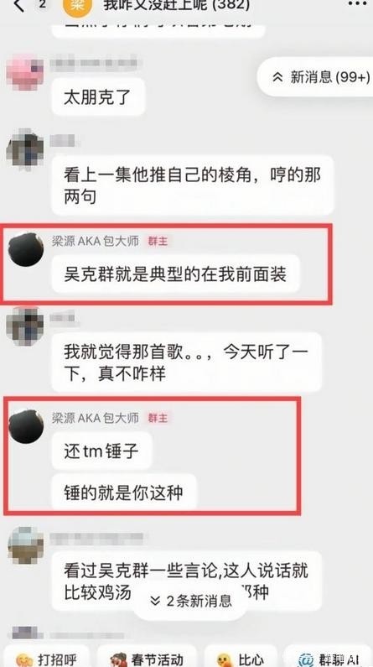Open first 梁源 AKA 包大师 black avatar

click(26, 249)
